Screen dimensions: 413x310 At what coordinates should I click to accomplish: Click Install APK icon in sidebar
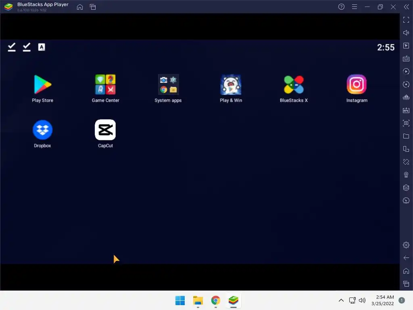406,110
